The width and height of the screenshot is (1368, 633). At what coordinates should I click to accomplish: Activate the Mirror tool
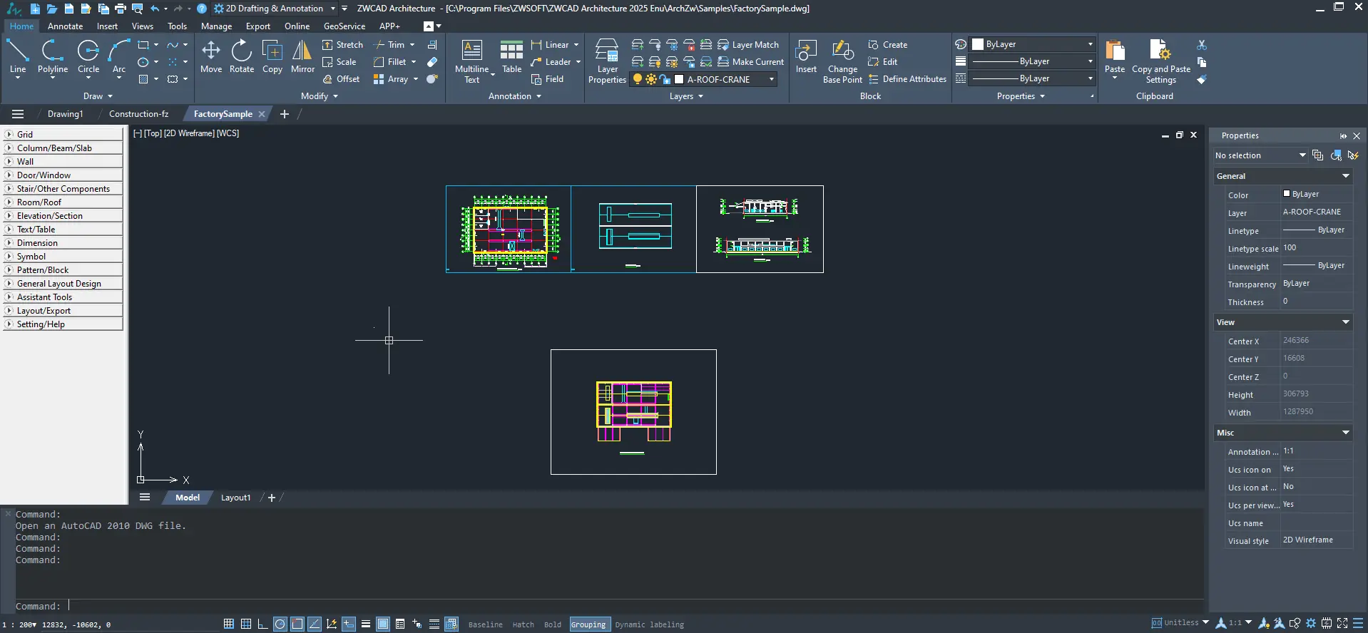(302, 57)
